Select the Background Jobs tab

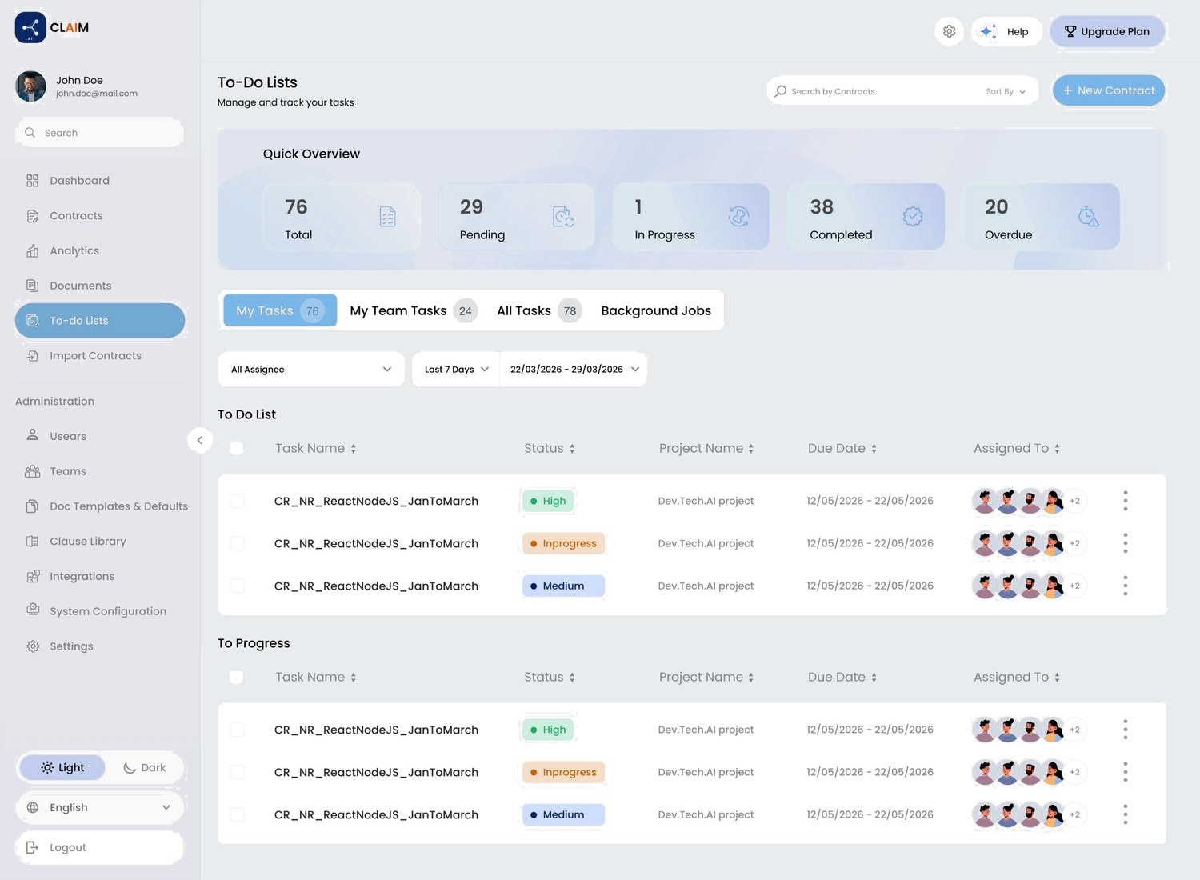pyautogui.click(x=656, y=310)
